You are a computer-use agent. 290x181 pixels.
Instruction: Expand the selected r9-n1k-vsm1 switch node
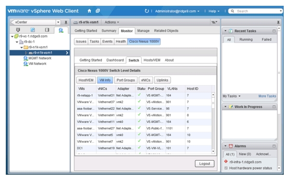26,53
